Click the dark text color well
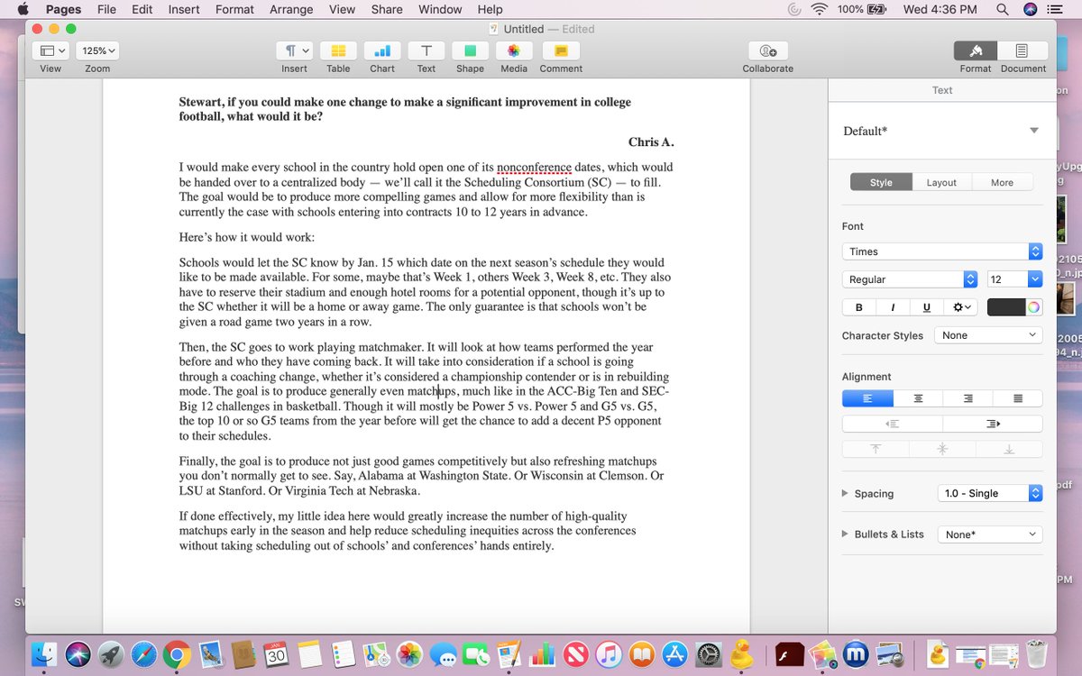This screenshot has height=676, width=1082. tap(1006, 307)
